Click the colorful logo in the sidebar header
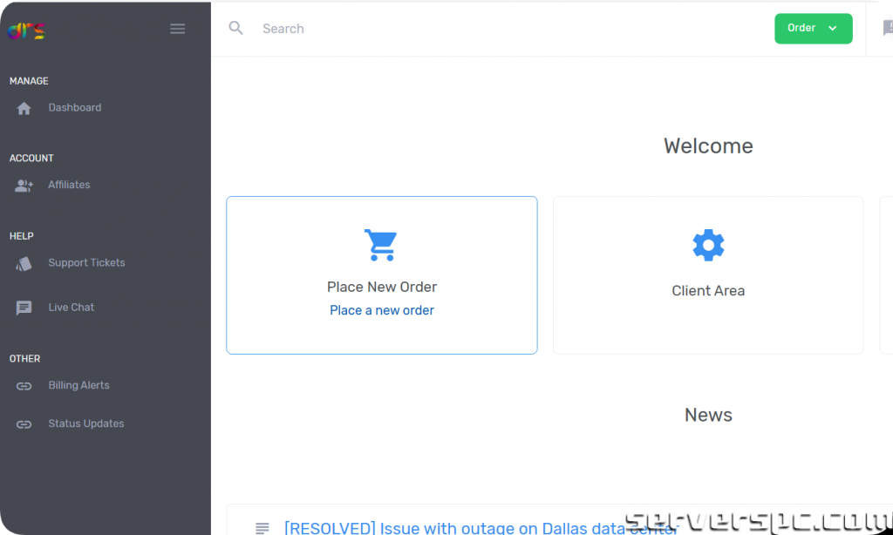Screen dimensions: 893x535 click(x=26, y=30)
